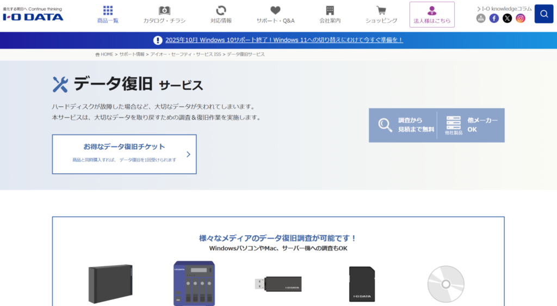Open the X (Twitter) icon
The height and width of the screenshot is (306, 557).
pos(507,18)
